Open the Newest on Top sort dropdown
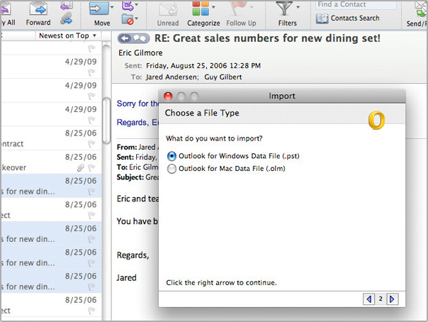The image size is (428, 322). tap(68, 35)
